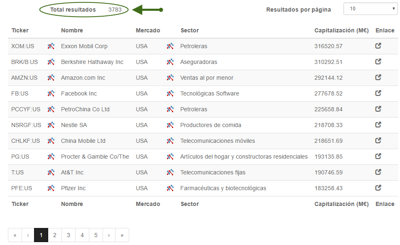Image resolution: width=400 pixels, height=245 pixels.
Task: Click chart icon beside Amazon.com Inc USA market
Action: click(x=170, y=78)
